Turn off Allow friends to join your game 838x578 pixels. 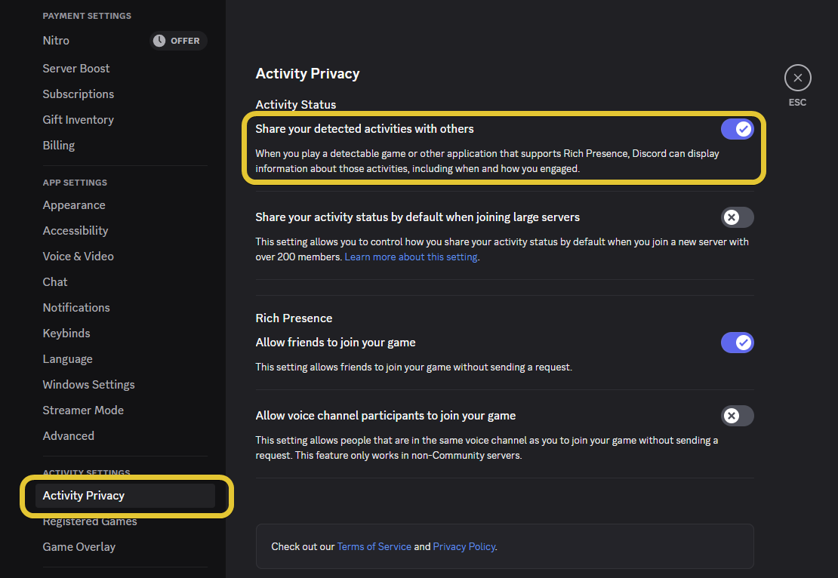(737, 343)
